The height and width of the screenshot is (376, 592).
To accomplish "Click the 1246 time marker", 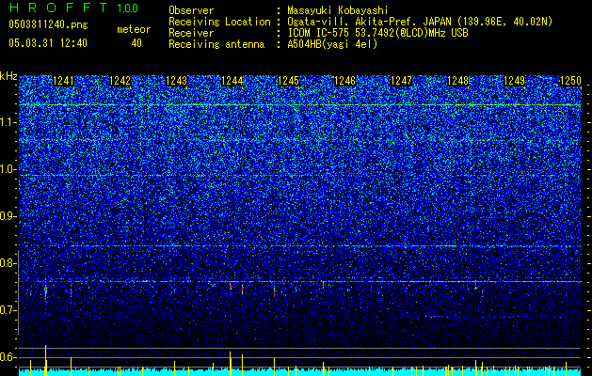I will 345,81.
